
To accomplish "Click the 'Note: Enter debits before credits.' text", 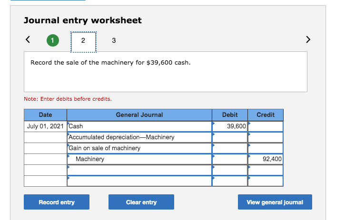I will point(68,99).
